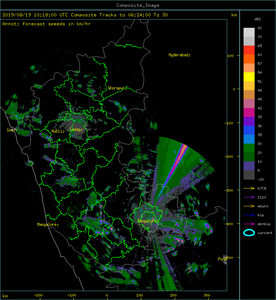Click the Hubli city label
The width and height of the screenshot is (276, 300).
[x=58, y=131]
